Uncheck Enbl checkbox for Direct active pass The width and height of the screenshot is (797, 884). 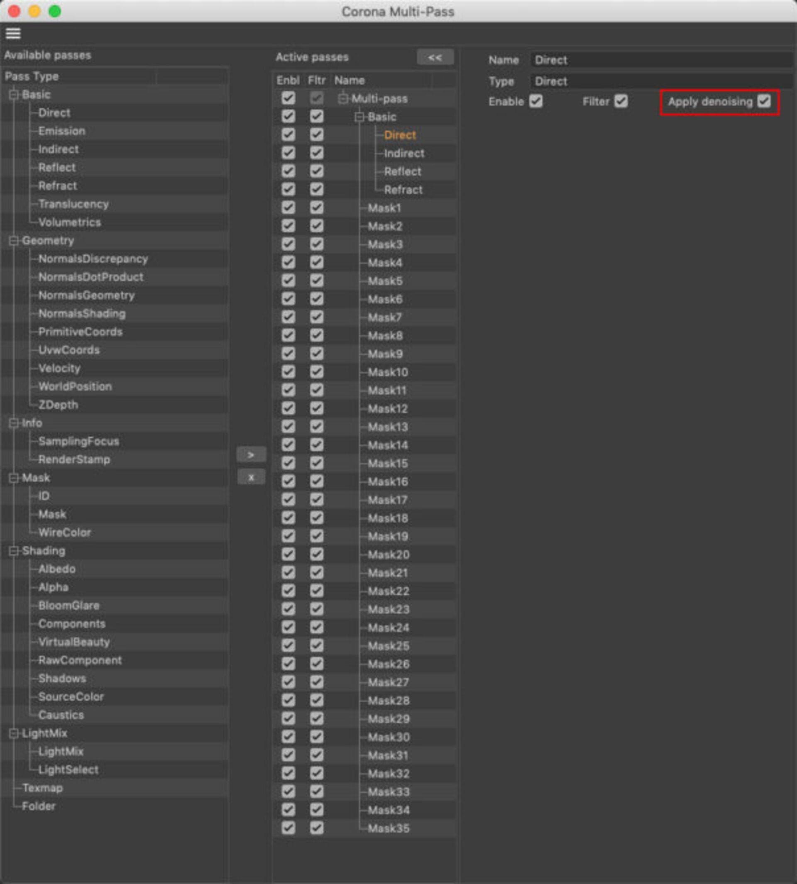click(288, 135)
